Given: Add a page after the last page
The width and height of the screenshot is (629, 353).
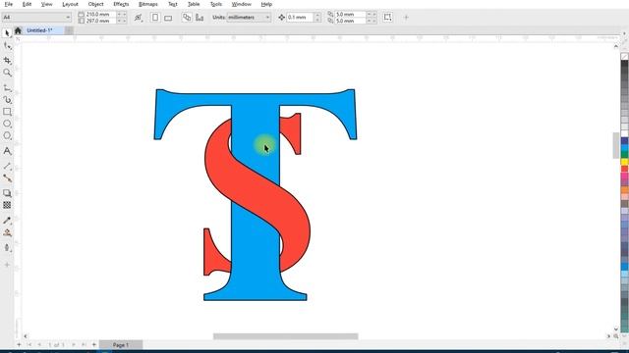Looking at the screenshot, I should [94, 344].
